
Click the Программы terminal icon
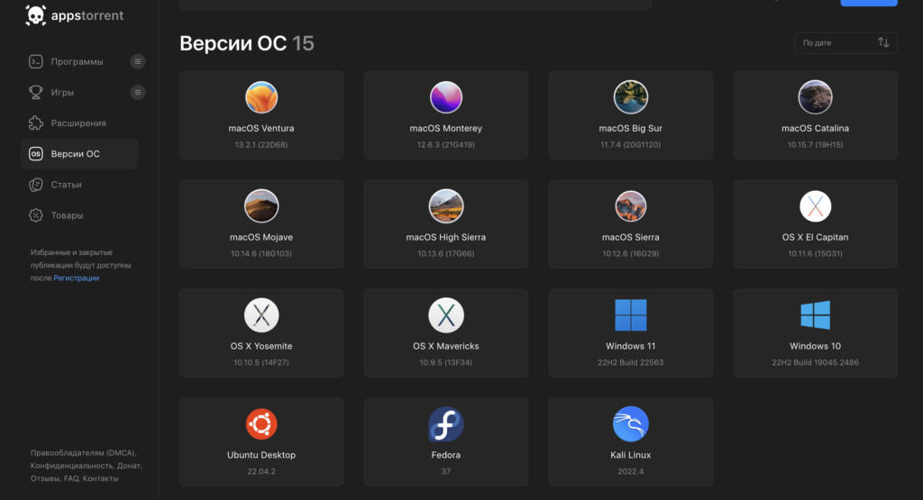(36, 61)
